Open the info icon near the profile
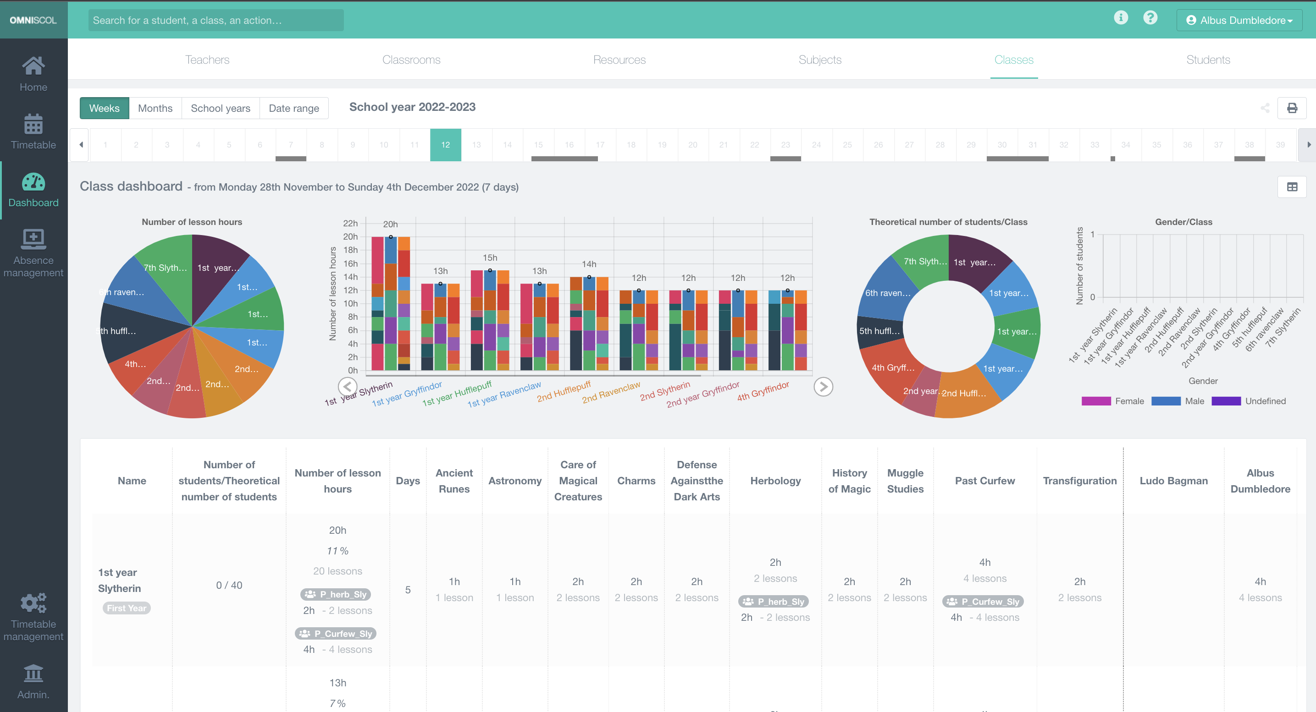 (1121, 17)
